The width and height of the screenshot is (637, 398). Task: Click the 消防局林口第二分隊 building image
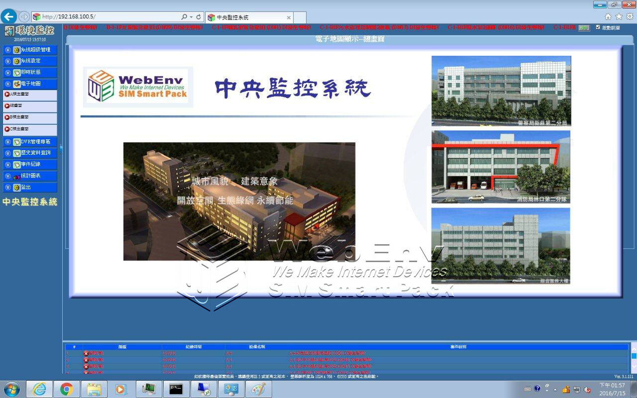coord(501,167)
